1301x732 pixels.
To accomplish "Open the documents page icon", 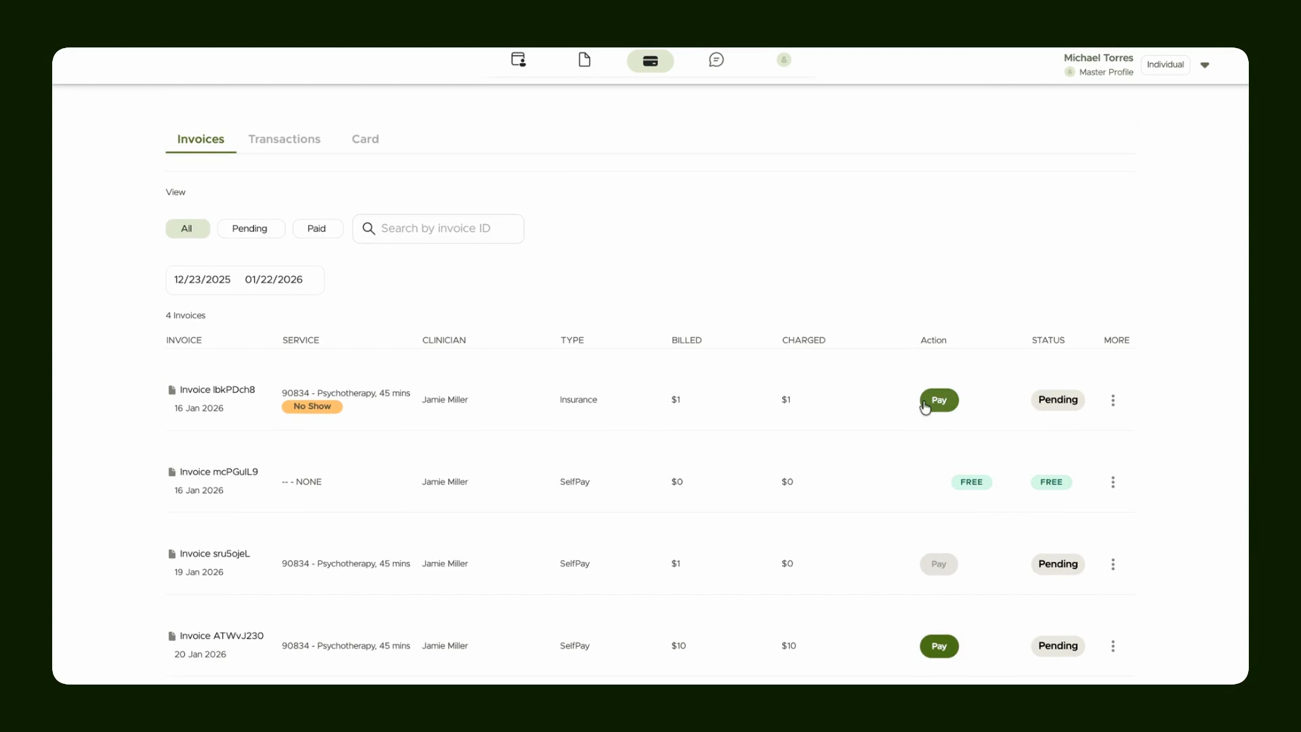I will click(584, 60).
